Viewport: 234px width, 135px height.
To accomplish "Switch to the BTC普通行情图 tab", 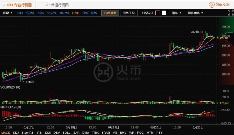I will (56, 5).
